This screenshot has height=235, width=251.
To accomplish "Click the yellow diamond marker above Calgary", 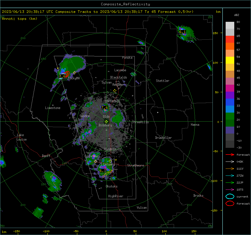I will 110,161.
